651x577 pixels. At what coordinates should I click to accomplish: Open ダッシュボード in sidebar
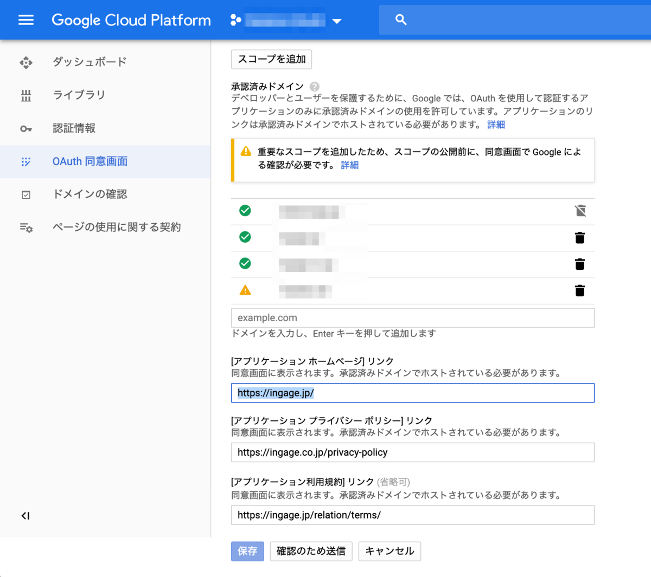90,62
